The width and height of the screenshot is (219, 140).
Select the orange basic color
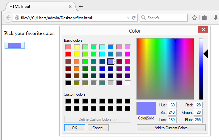77,69
